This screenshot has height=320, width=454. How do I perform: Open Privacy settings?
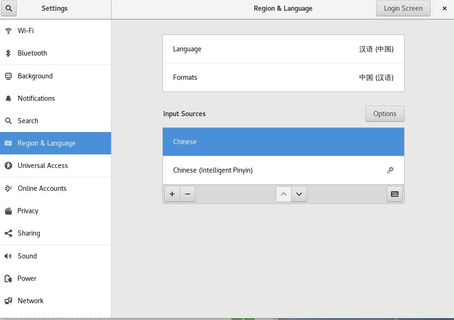coord(56,211)
